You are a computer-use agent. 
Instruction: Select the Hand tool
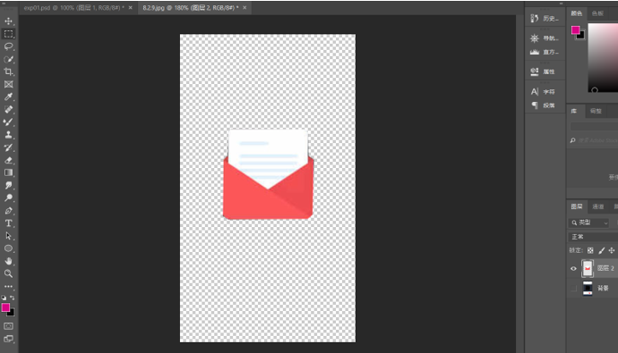tap(8, 261)
